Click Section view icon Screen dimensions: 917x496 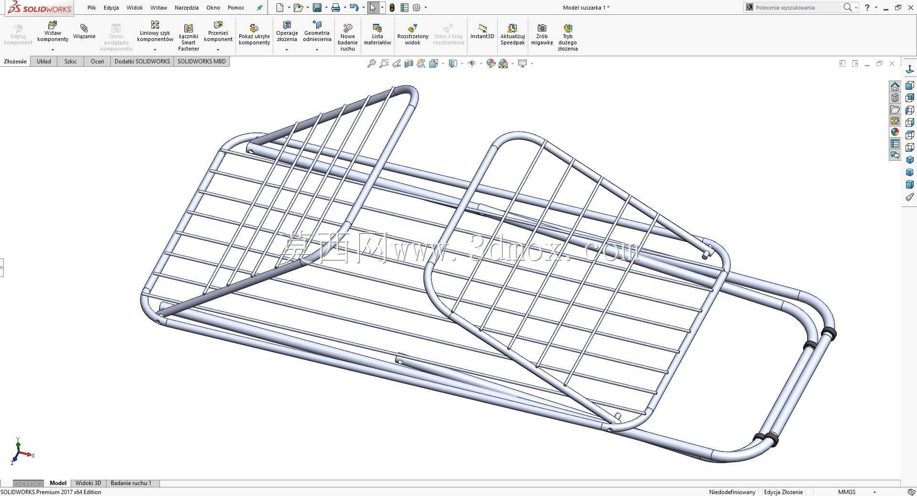409,63
